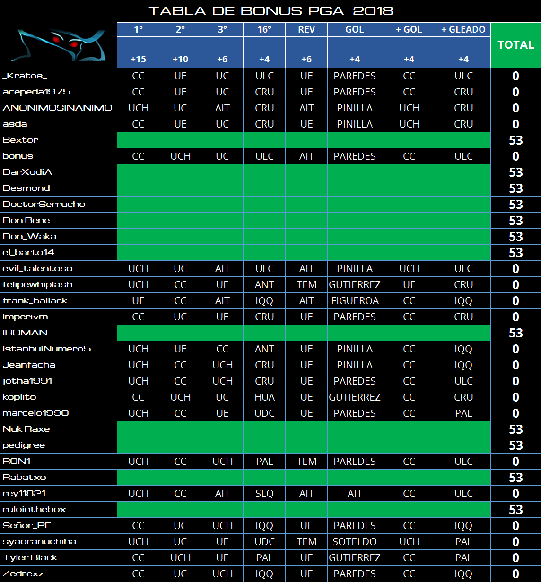
Task: Select the evil_talentoso player name
Action: pos(38,268)
